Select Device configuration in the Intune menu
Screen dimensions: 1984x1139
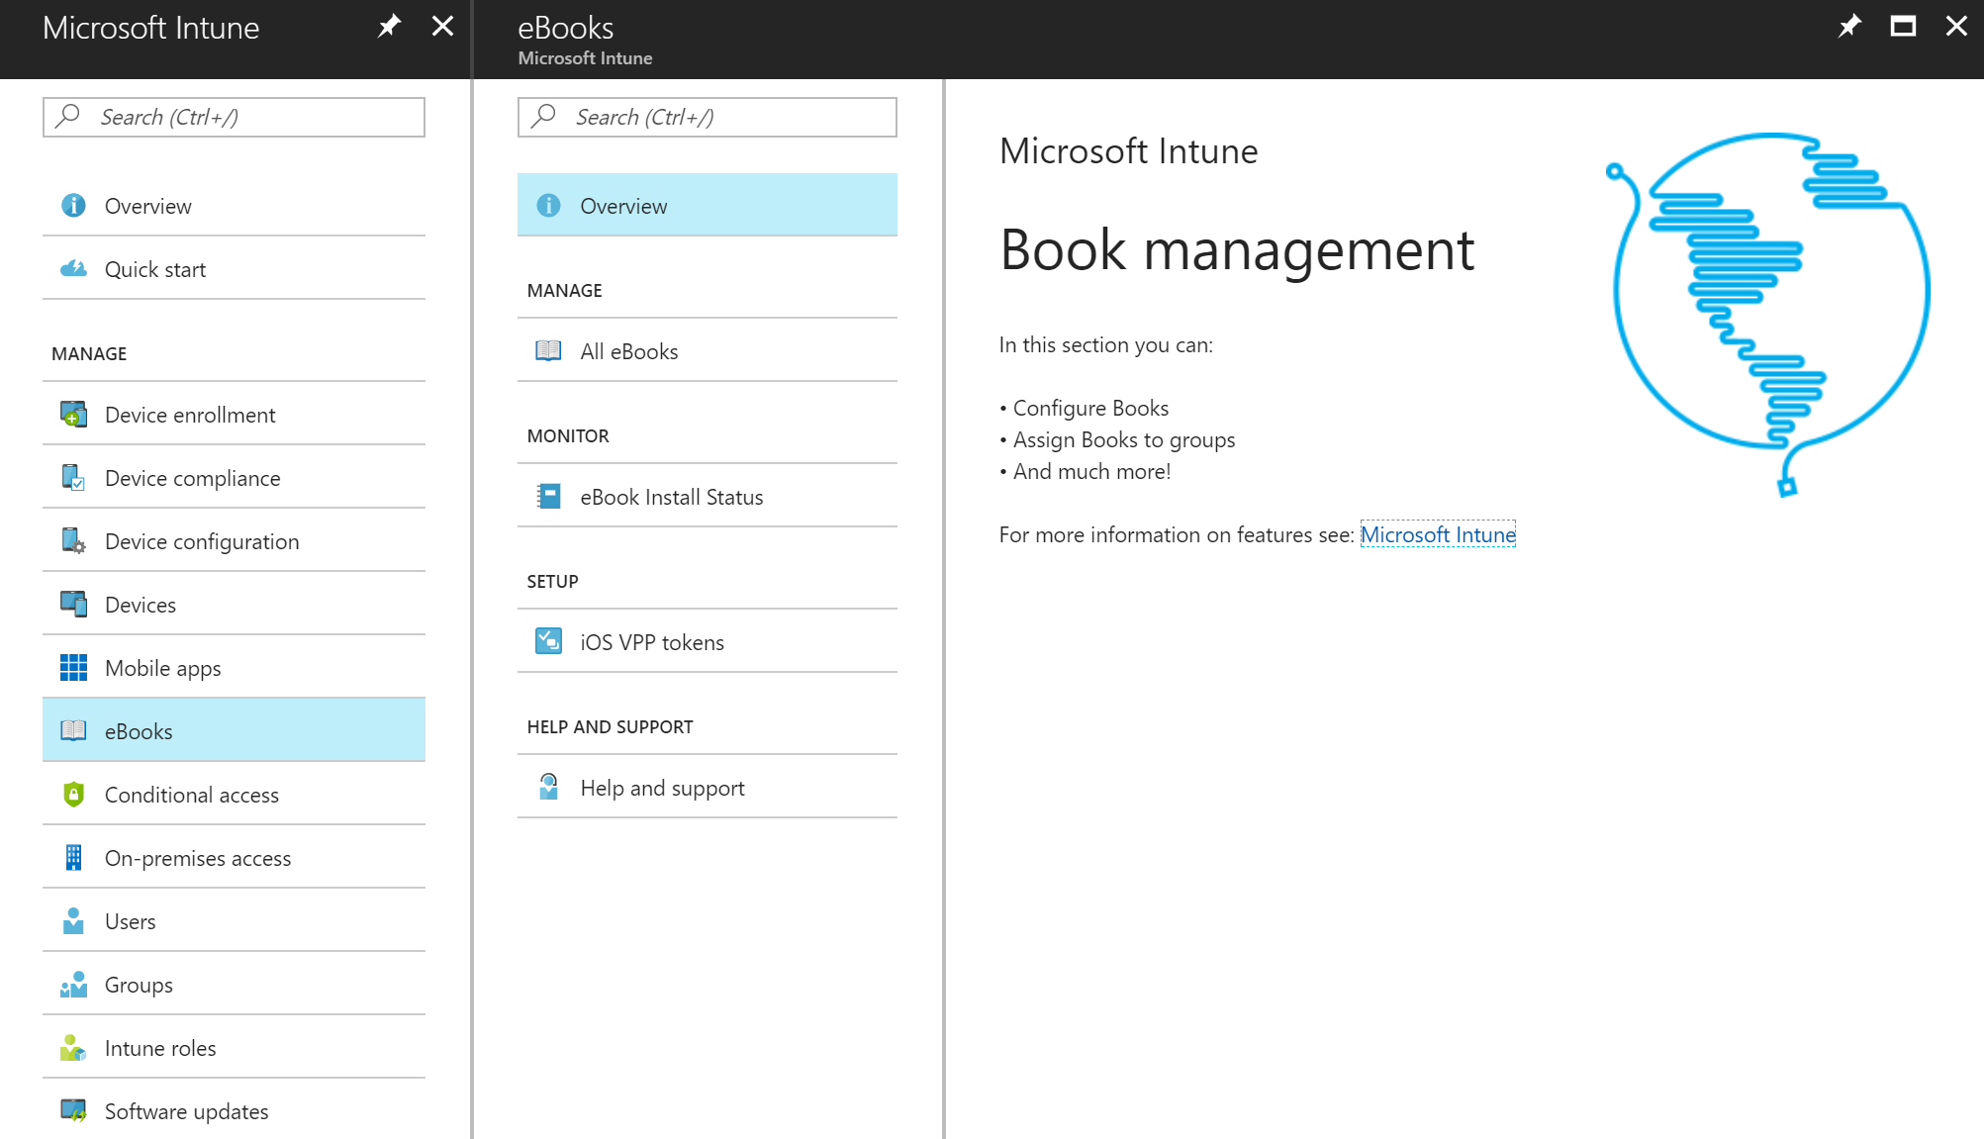[202, 541]
